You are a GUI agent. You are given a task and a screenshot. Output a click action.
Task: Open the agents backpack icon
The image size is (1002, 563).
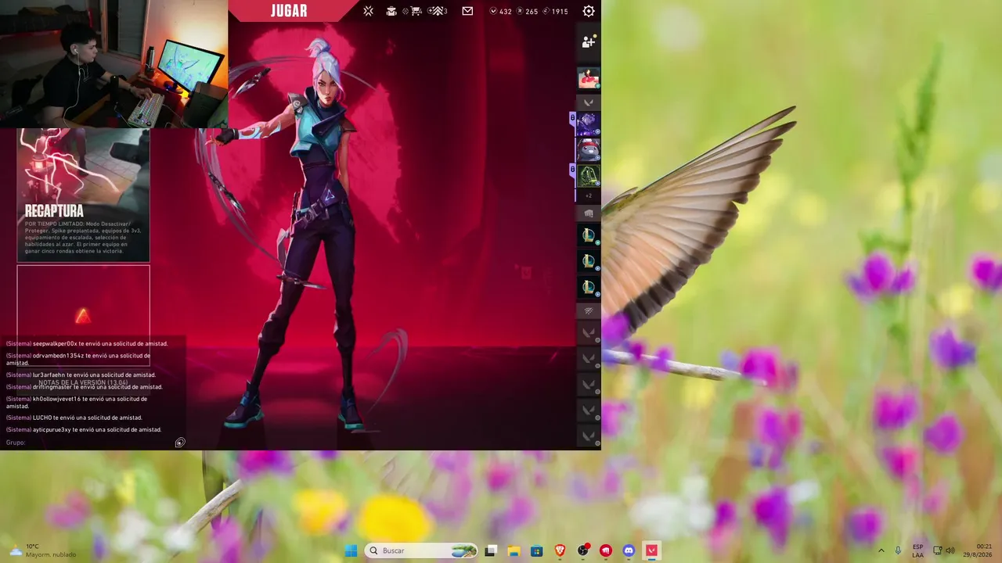[x=391, y=11]
